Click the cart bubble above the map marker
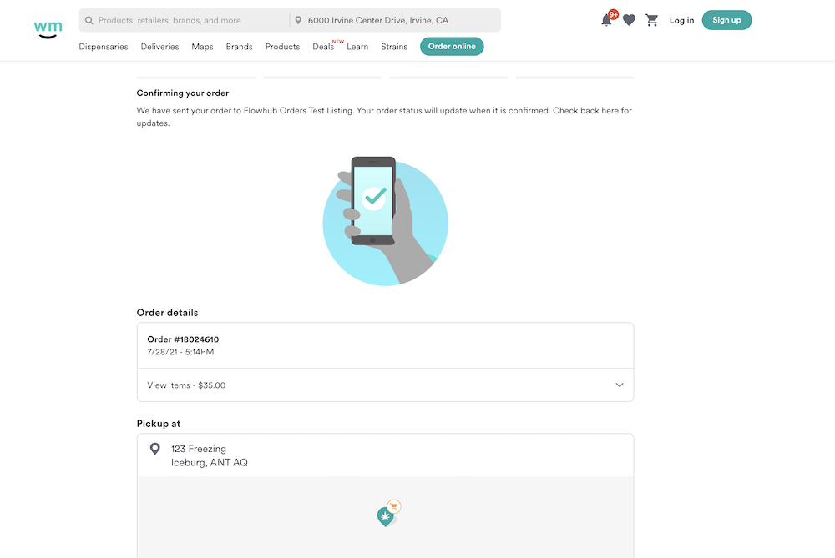The height and width of the screenshot is (558, 835). pyautogui.click(x=393, y=505)
